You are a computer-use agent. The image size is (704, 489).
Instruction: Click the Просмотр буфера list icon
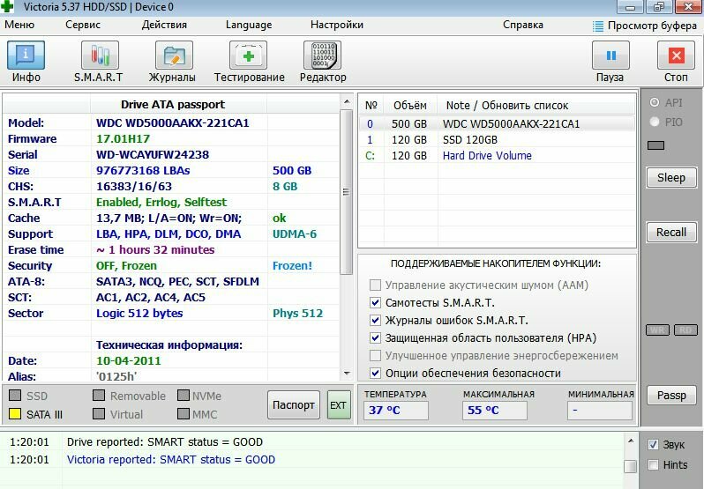tap(598, 26)
